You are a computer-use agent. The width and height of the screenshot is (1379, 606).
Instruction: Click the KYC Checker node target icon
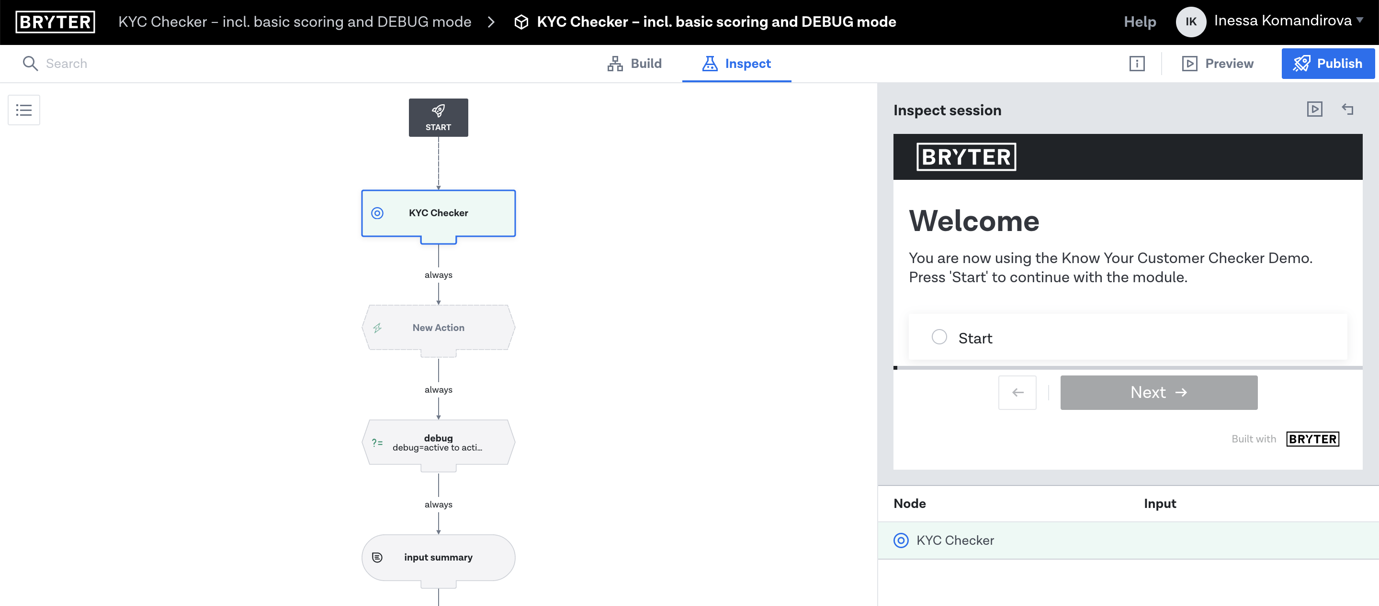coord(377,213)
